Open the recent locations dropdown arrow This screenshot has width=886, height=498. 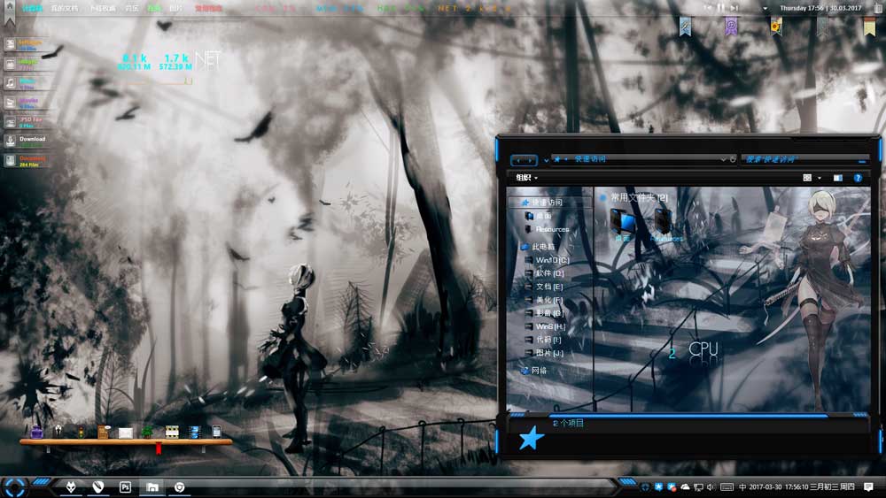(x=546, y=160)
